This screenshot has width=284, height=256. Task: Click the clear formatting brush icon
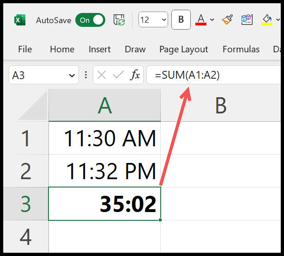pyautogui.click(x=227, y=19)
